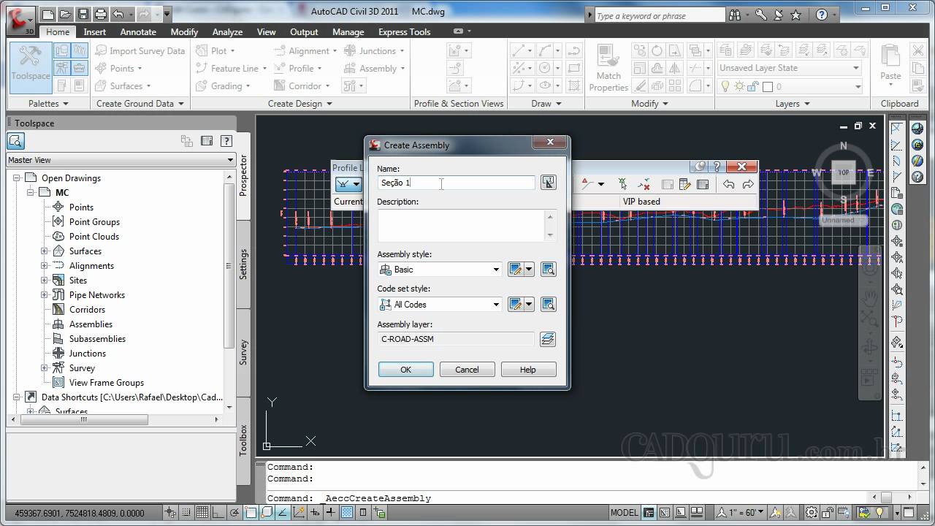Select View Frame Groups in the Prospector tree
935x526 pixels.
(107, 383)
